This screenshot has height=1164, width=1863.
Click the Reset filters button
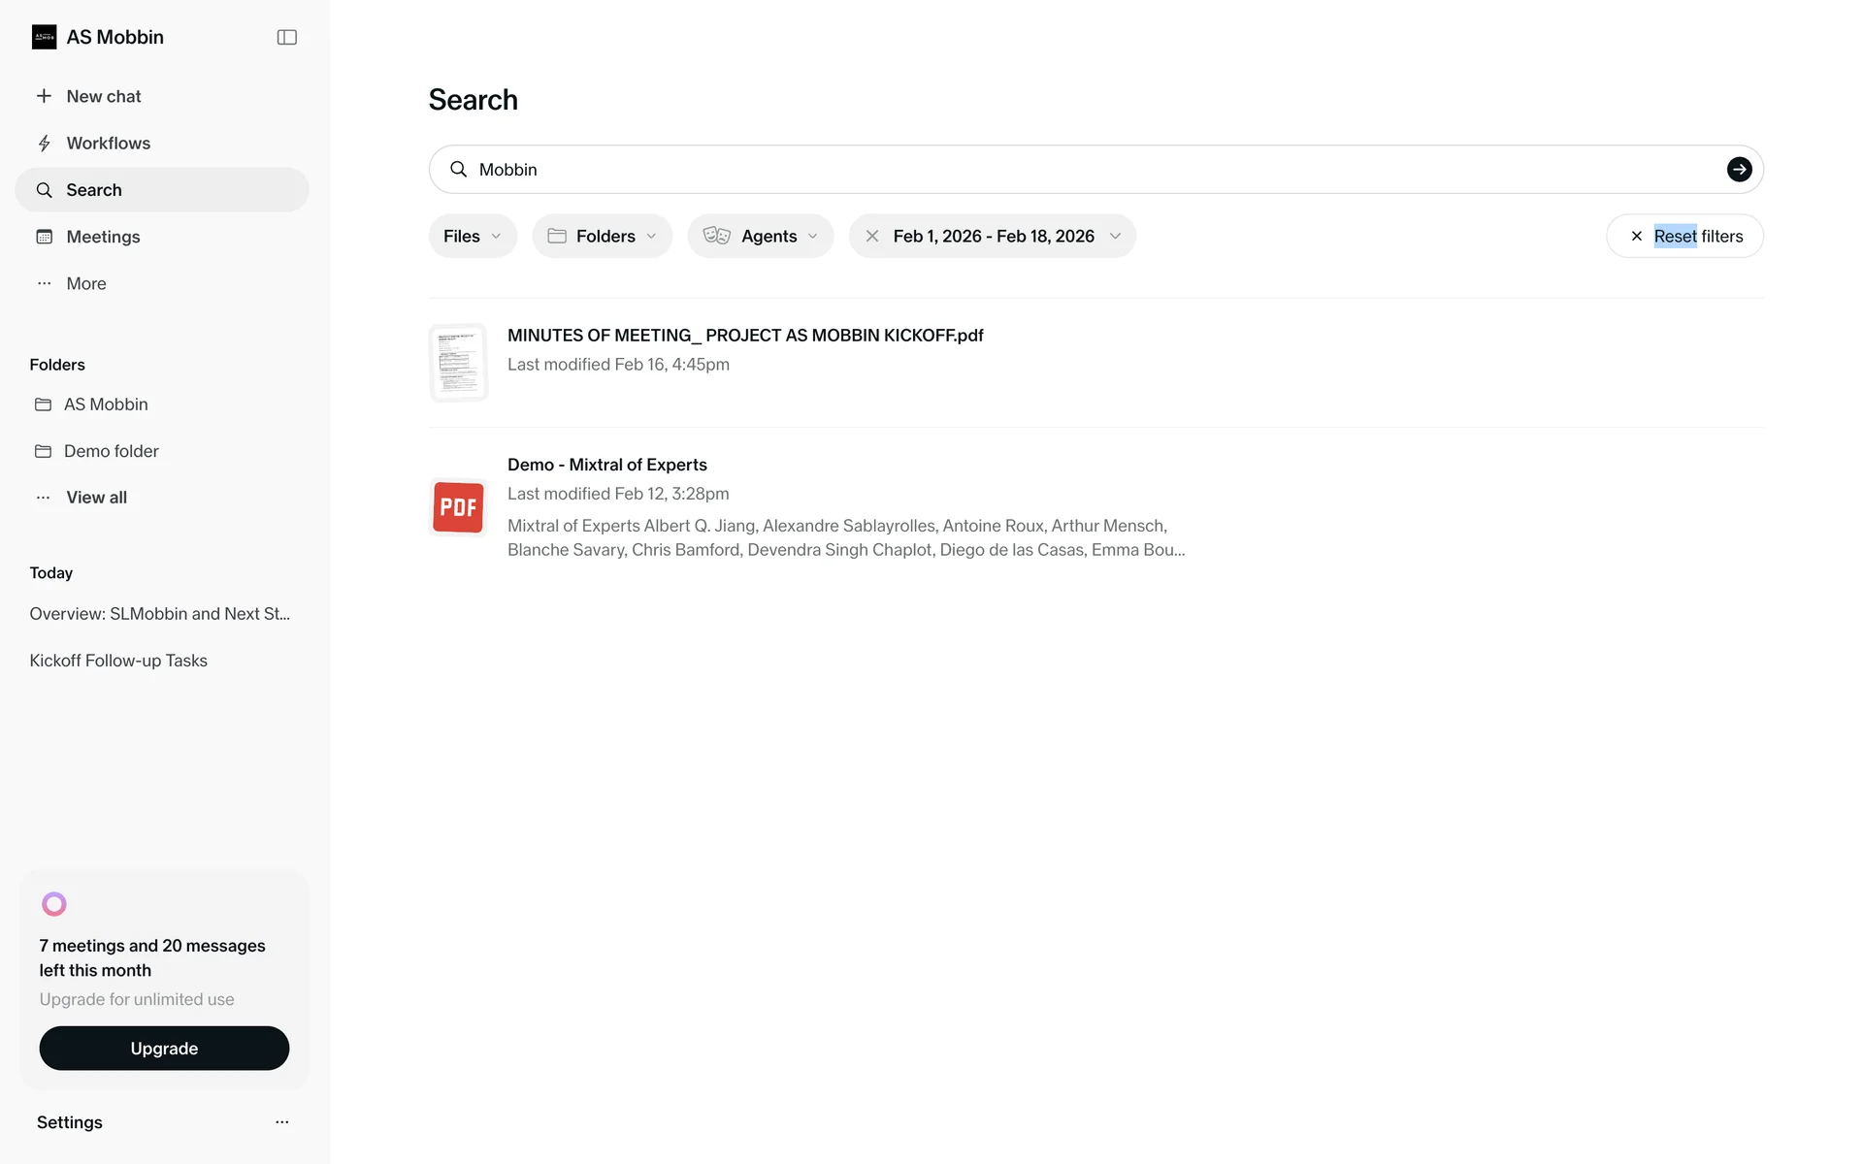click(1684, 236)
